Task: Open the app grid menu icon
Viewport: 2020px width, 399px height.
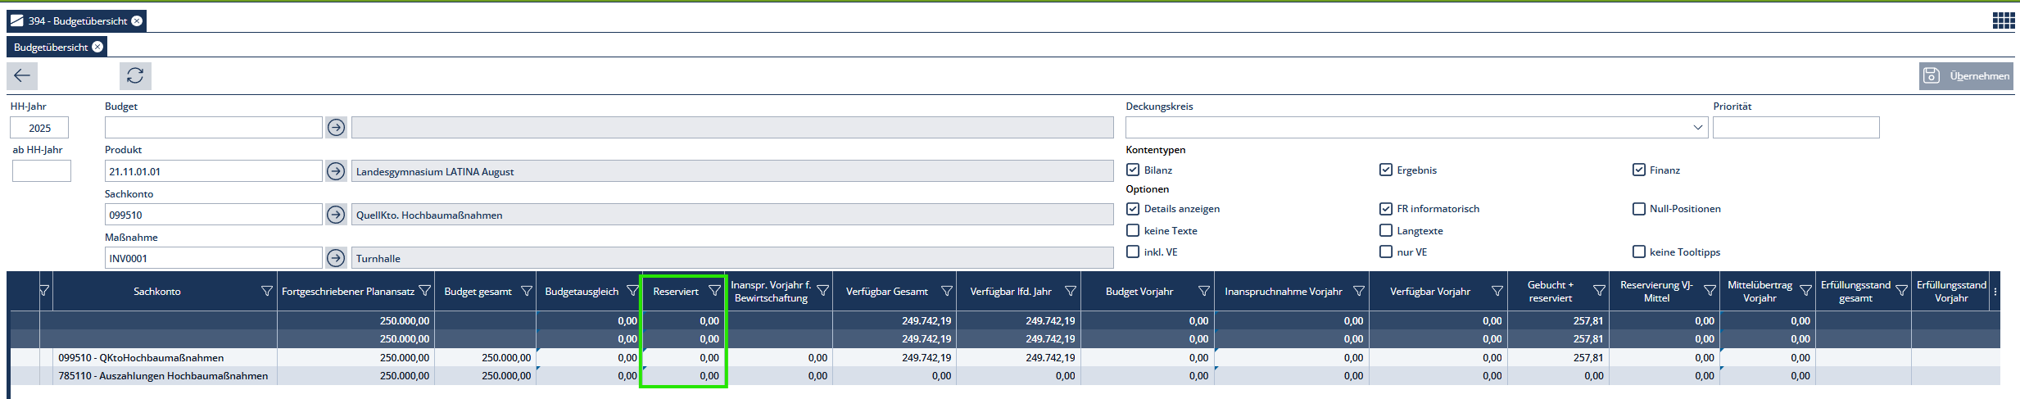Action: (x=2003, y=20)
